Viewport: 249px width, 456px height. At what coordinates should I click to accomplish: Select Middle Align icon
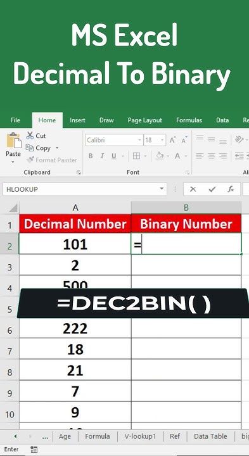coord(211,139)
